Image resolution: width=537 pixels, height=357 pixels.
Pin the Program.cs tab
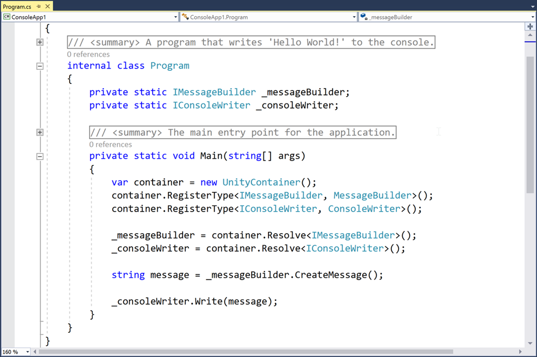tap(39, 6)
